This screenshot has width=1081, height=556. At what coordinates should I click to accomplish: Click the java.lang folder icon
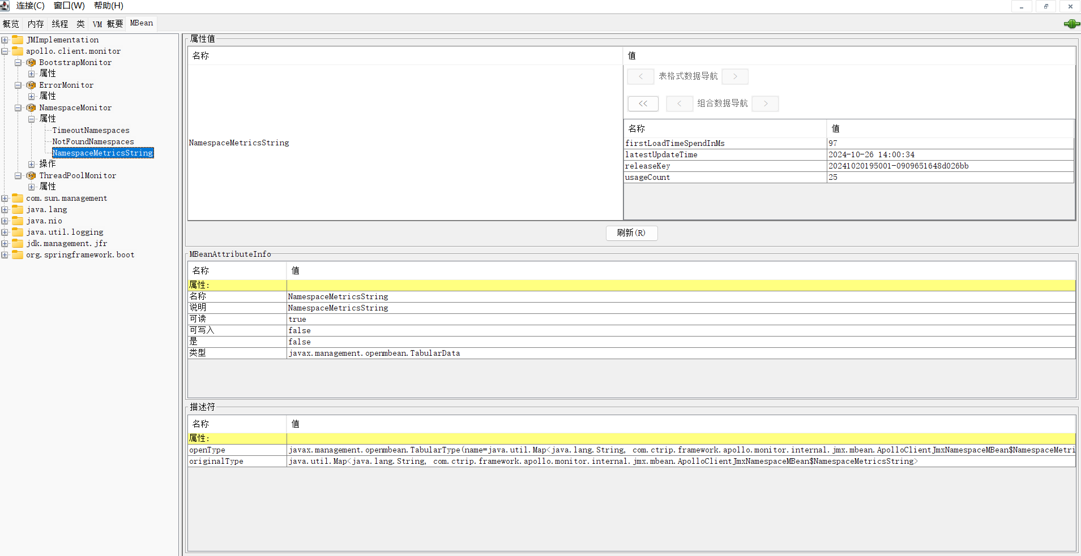pos(18,209)
